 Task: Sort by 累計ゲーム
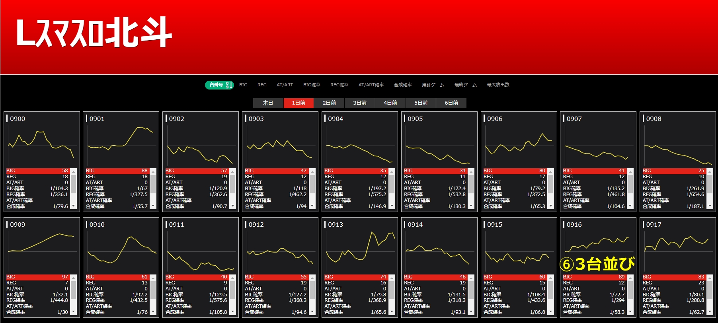433,85
